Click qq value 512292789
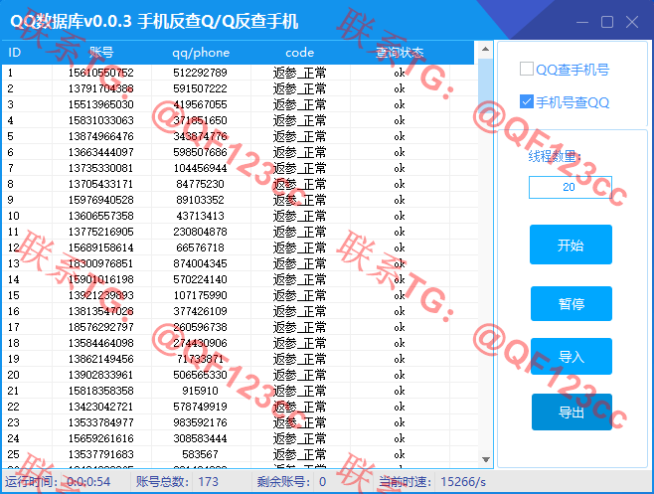The width and height of the screenshot is (654, 494). click(x=200, y=73)
